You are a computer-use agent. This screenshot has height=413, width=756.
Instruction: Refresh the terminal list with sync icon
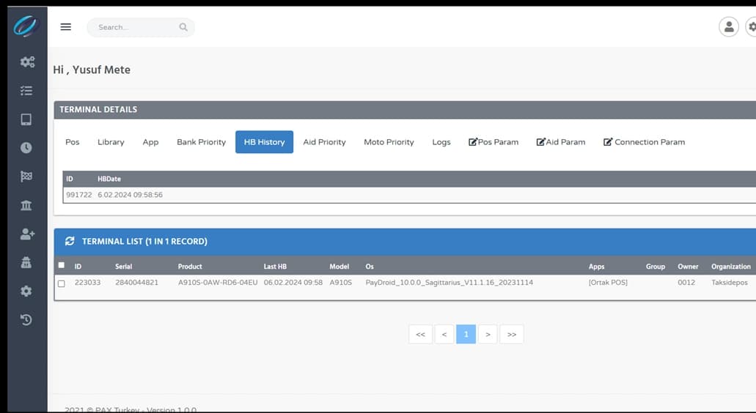coord(70,241)
